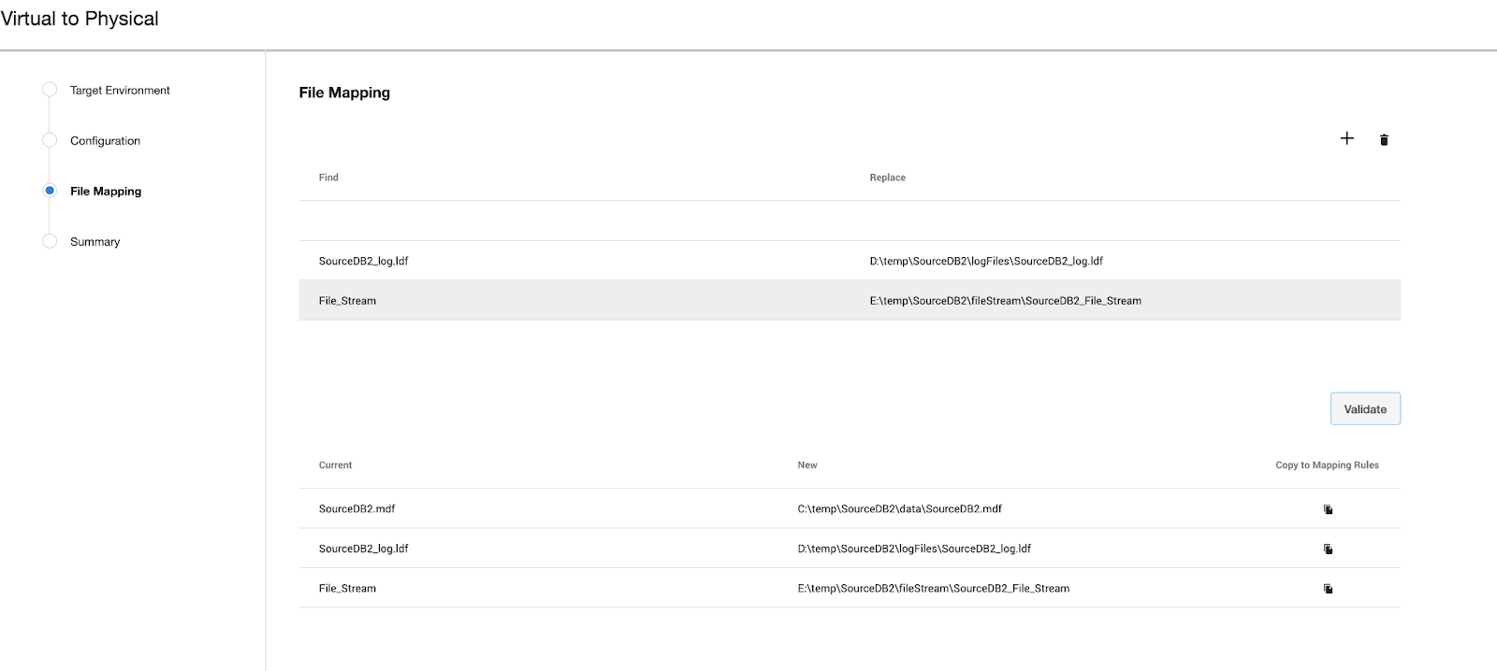Edit the E:\temp fileStream Replace path in rules
The height and width of the screenshot is (671, 1497).
1005,301
